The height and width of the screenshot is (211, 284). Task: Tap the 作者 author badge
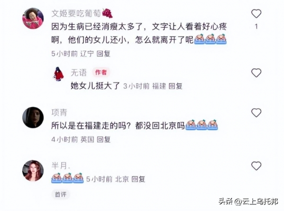[101, 73]
